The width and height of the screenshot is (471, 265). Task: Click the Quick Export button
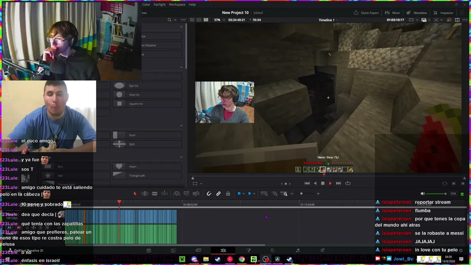[366, 13]
